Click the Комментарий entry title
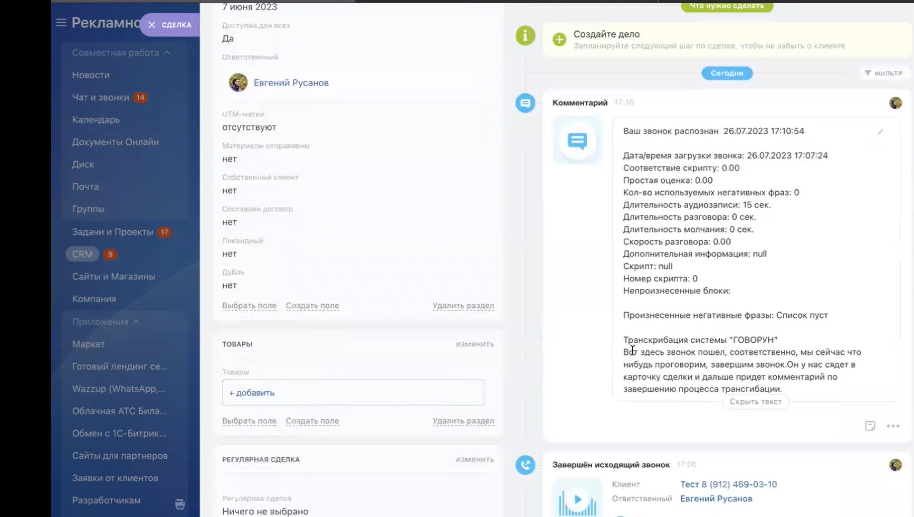Screen dimensions: 914x517 point(580,102)
